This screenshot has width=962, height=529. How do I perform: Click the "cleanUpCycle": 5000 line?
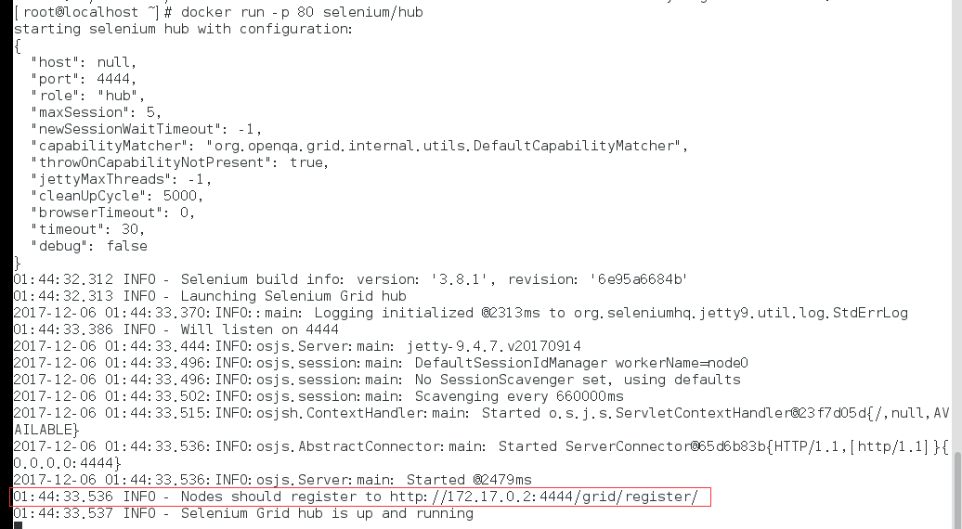(x=117, y=196)
